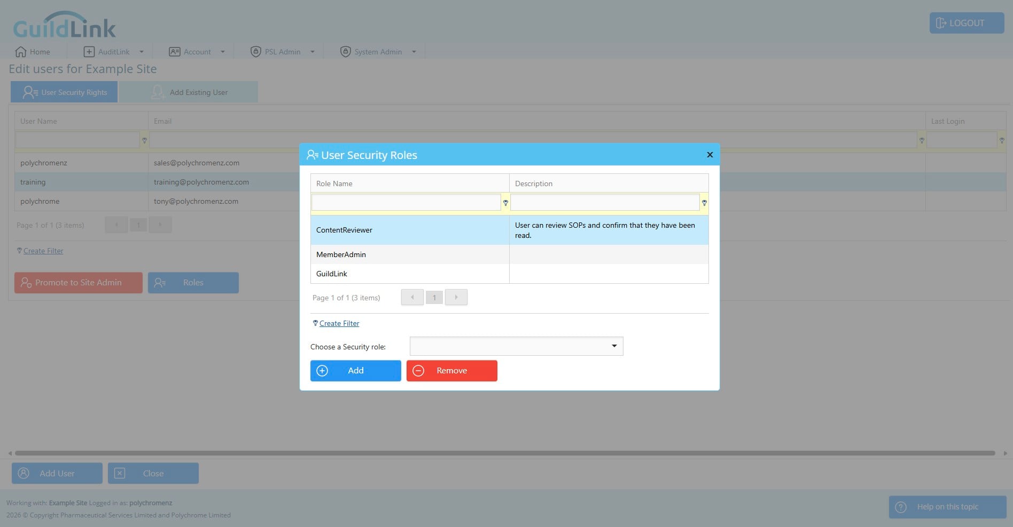This screenshot has height=527, width=1013.
Task: Go to Home in the navigation bar
Action: tap(33, 52)
